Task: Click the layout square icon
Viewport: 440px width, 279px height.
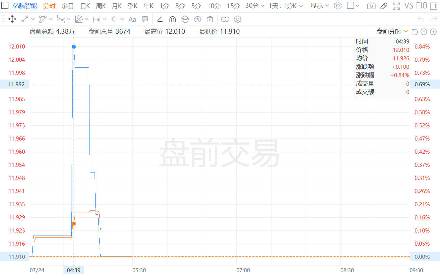Action: tap(351, 6)
